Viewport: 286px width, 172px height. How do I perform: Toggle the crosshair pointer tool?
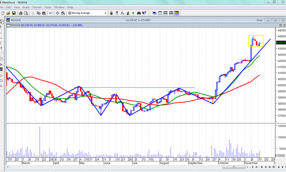tap(1, 27)
